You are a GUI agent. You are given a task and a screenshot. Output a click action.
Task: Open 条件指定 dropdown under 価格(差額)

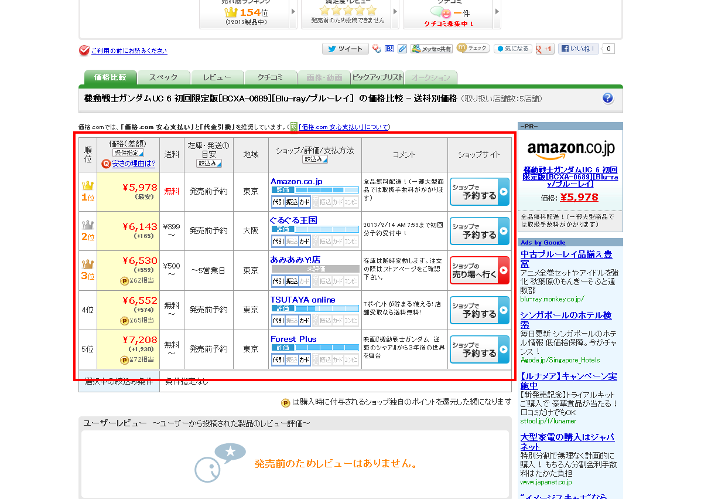(x=128, y=153)
